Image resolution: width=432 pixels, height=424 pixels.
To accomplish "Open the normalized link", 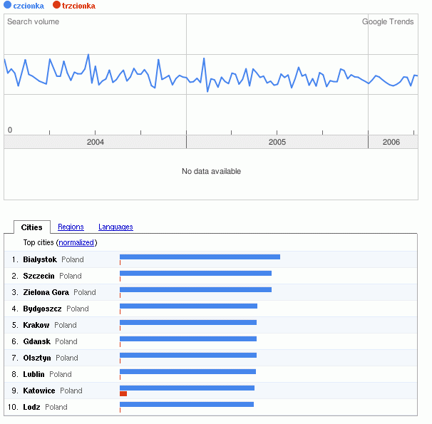I will 77,243.
